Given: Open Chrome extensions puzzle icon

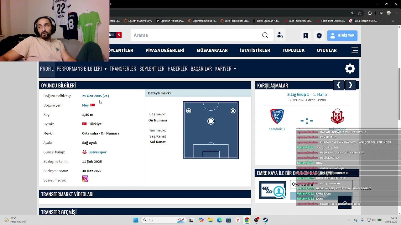Looking at the screenshot, I should [x=370, y=13].
